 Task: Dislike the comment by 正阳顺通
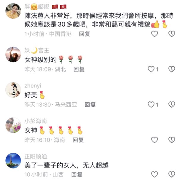pos(172,174)
